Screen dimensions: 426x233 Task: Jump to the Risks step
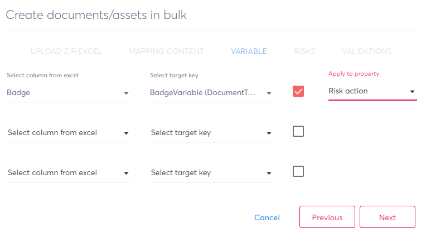[x=304, y=52]
